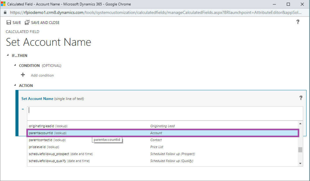Screen dimensions: 310x181
Task: Minimize the Chrome window
Action: (x=274, y=4)
